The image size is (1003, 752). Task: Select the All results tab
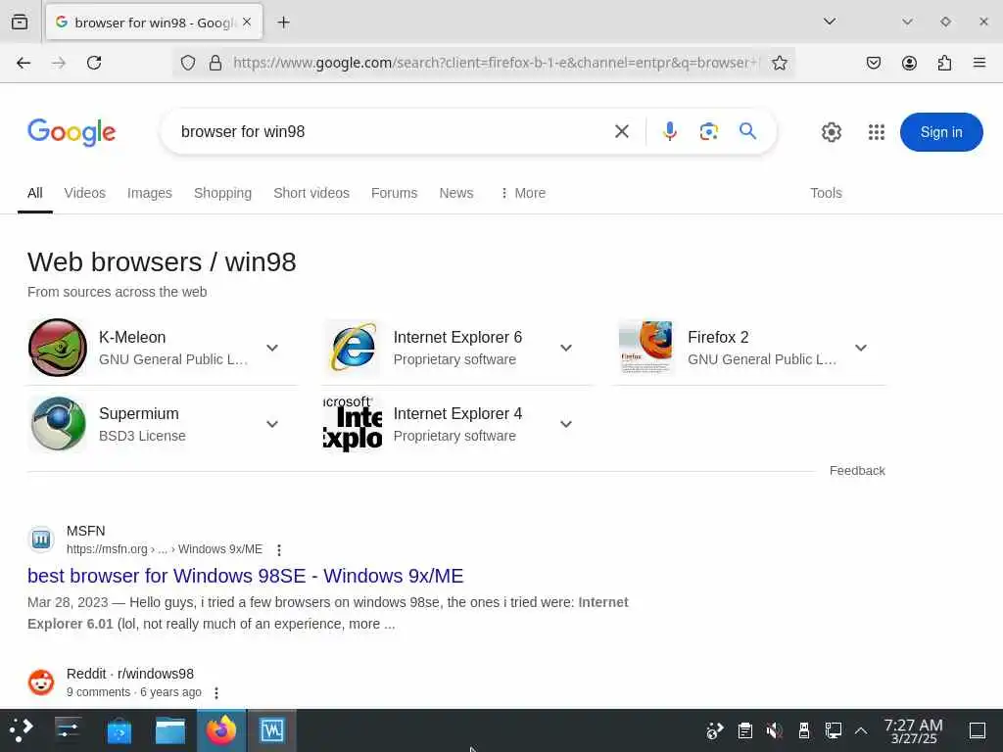(x=35, y=193)
